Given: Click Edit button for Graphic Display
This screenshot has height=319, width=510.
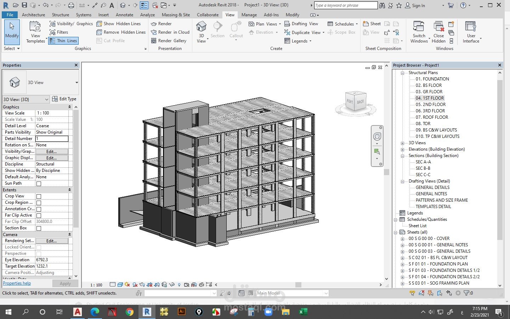Looking at the screenshot, I should 52,158.
